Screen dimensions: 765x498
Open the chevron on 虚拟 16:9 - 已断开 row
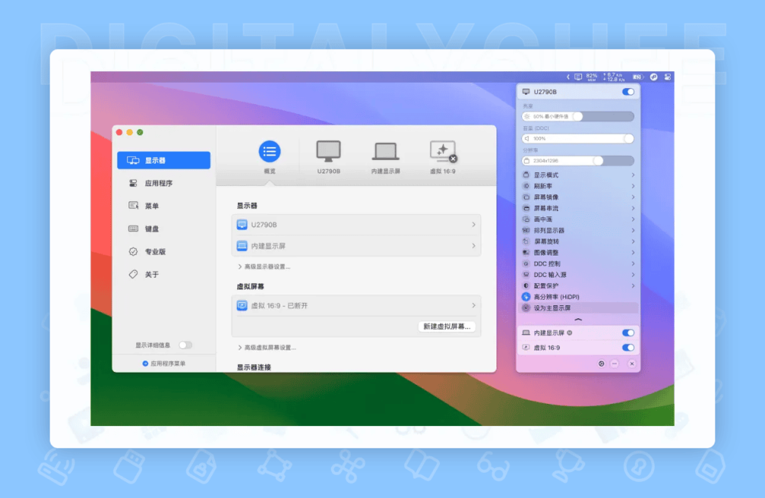point(474,305)
